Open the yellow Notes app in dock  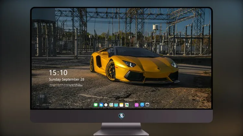point(121,105)
